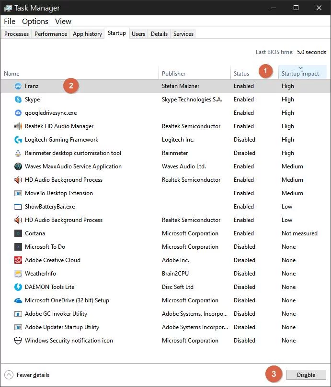Click the Adobe Creative Cloud icon
Screen dimensions: 331x387
coord(18,260)
